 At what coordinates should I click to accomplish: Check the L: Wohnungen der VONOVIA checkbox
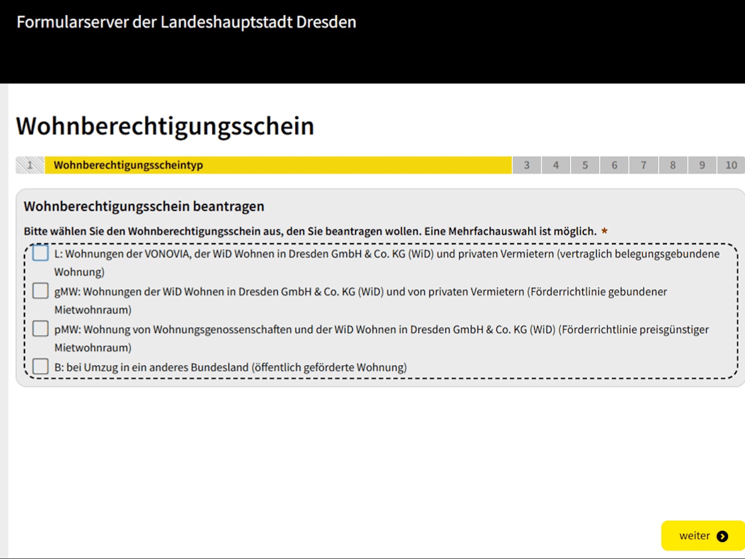pos(40,253)
